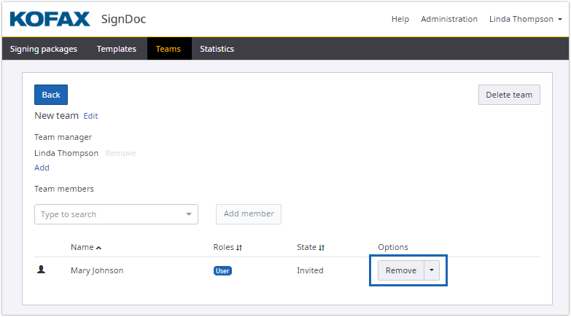
Task: Open the Type to search member dropdown
Action: 116,214
